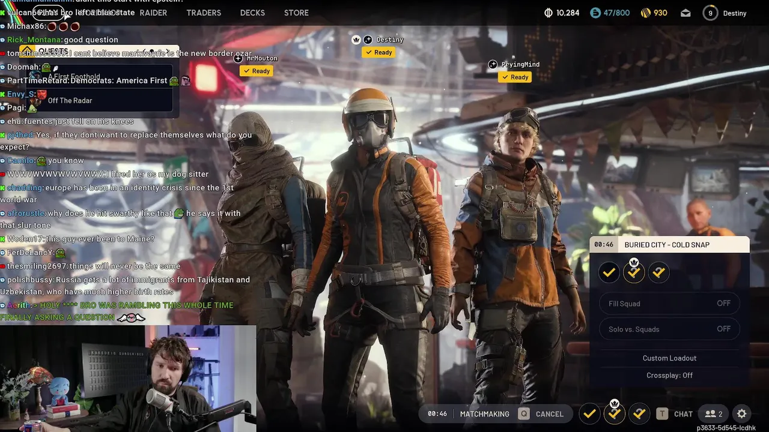Click the Buried City - Cold Snap map title
769x432 pixels.
[x=667, y=245]
